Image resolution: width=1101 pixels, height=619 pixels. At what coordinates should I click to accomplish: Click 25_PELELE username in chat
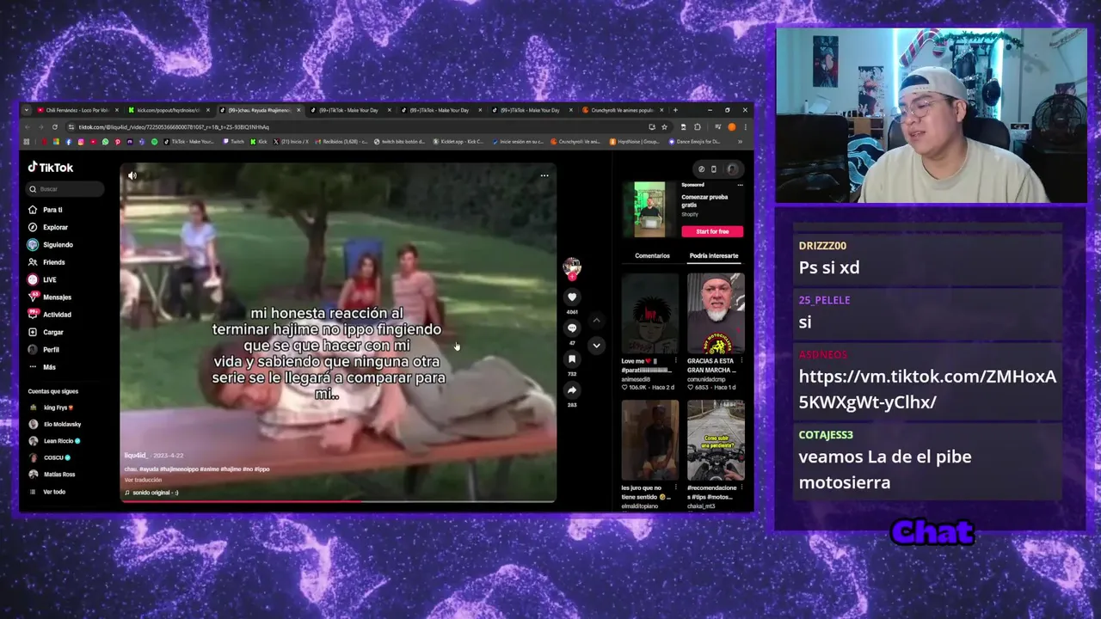tap(824, 300)
